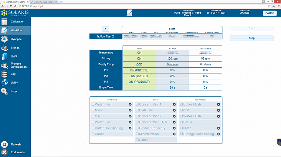
Task: Check the Buffer Conditioning checkbox
Action: click(x=93, y=128)
